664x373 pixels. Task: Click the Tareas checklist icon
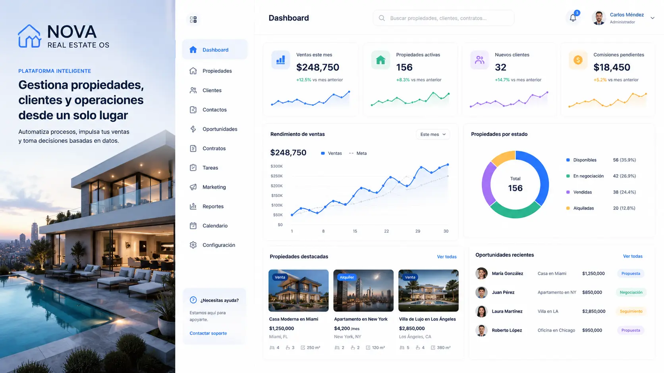(193, 168)
